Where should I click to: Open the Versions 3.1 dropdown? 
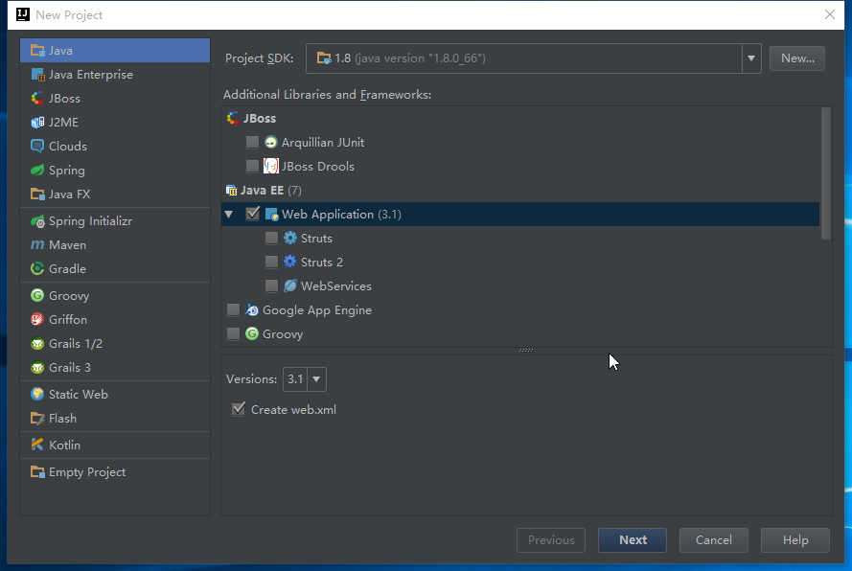pos(316,379)
